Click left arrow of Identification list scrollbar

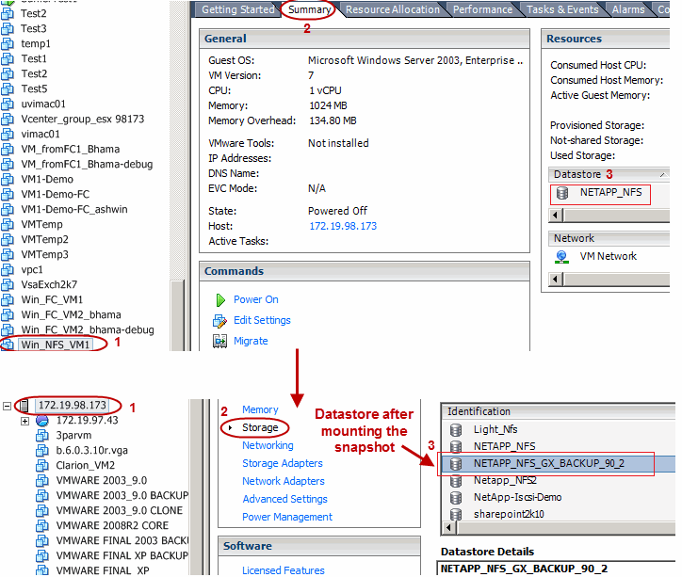click(449, 528)
